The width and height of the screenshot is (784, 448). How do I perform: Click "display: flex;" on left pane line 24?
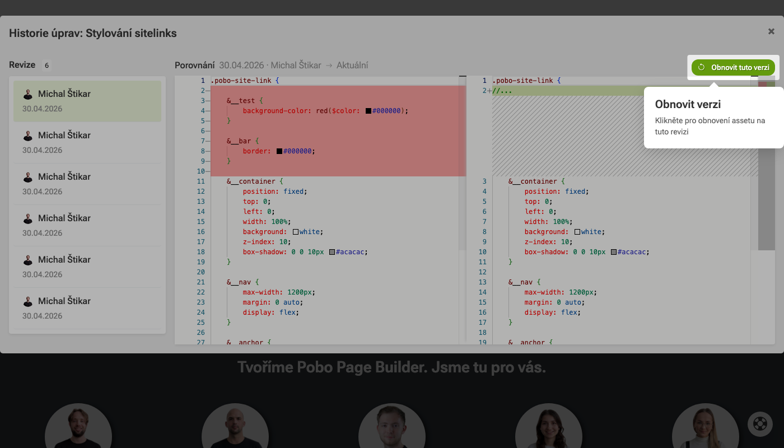pyautogui.click(x=271, y=312)
